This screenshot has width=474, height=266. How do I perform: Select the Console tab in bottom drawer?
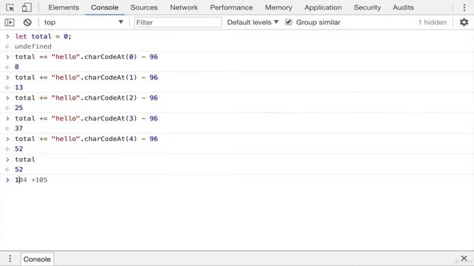coord(37,259)
